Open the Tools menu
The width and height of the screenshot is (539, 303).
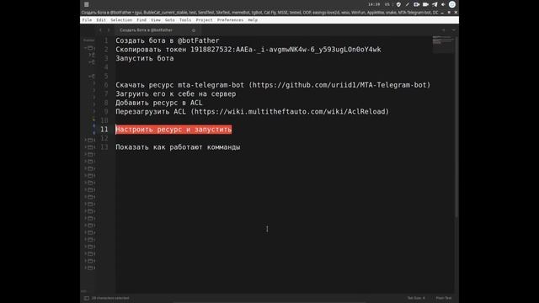tap(185, 20)
